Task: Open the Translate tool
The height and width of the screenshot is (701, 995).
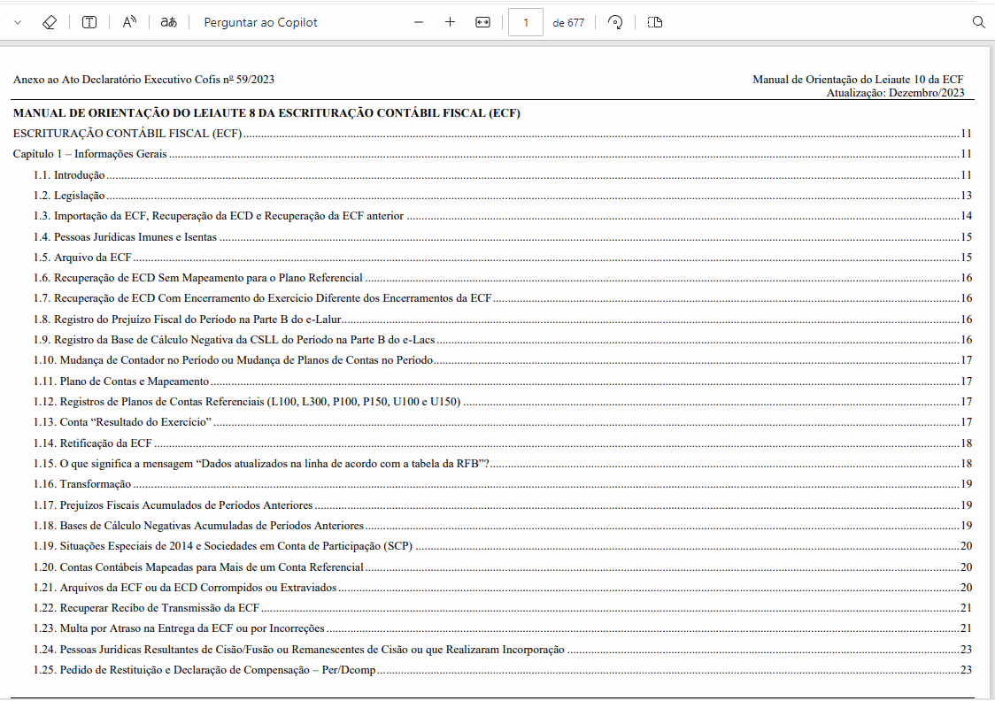Action: click(169, 22)
